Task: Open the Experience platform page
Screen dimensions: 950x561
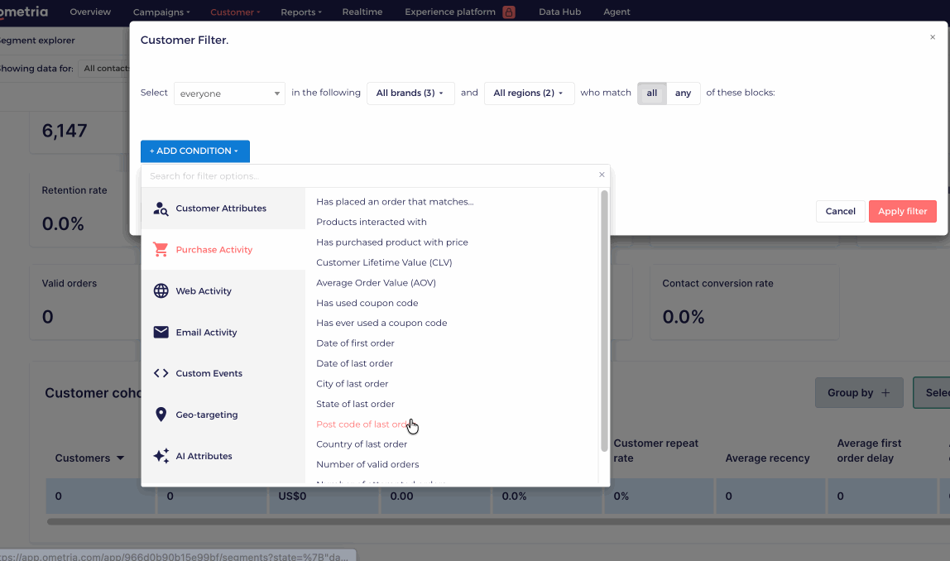Action: 450,12
